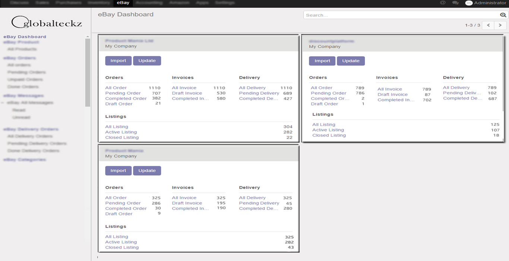Open Completed Invoice link showing 190
Screen dimensions: 509x261
point(190,209)
